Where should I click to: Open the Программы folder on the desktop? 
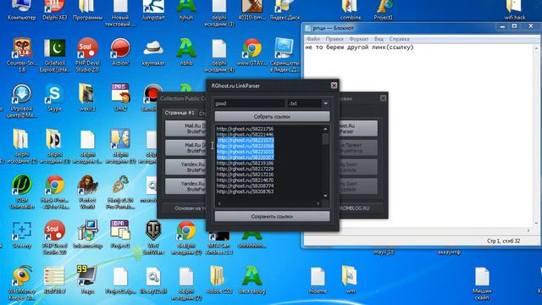click(87, 10)
